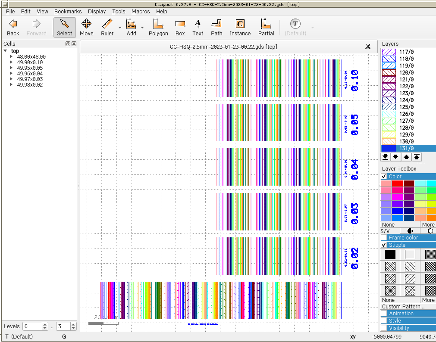Choose the Box drawing tool

180,27
